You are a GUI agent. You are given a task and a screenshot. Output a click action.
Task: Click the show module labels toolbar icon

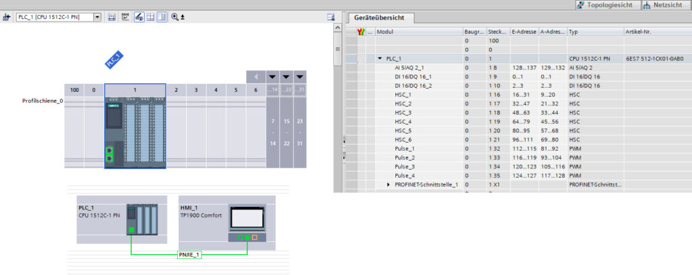pos(112,17)
